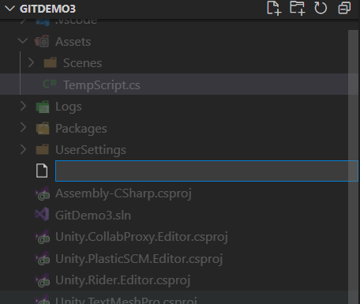Click the New File icon in explorer header
This screenshot has width=360, height=304.
tap(274, 8)
